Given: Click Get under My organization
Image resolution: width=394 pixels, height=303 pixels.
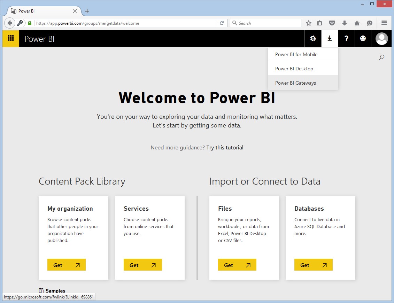Looking at the screenshot, I should pyautogui.click(x=66, y=265).
